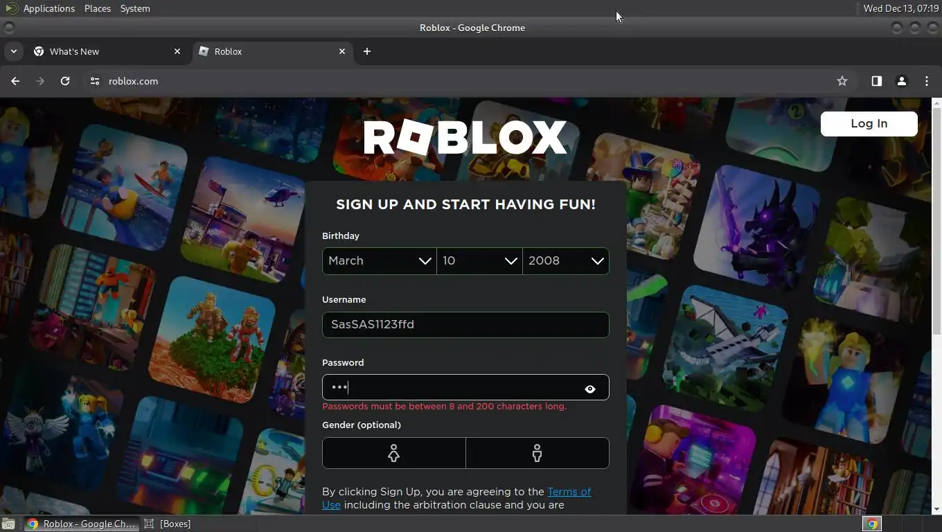Click the window menu button in title bar
The image size is (942, 532).
(9, 28)
